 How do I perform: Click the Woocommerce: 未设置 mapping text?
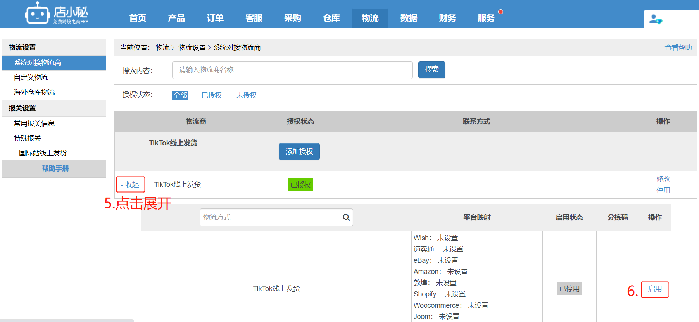[x=451, y=305]
